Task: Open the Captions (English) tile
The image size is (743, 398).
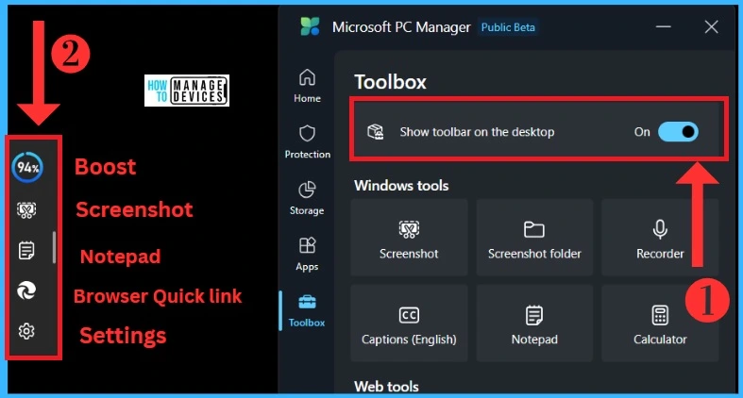Action: 409,323
